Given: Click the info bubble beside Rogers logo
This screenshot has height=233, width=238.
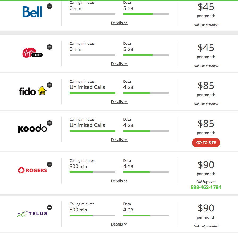Looking at the screenshot, I should tap(49, 164).
